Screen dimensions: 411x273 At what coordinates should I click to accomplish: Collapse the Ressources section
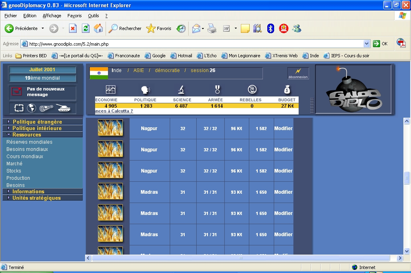pos(26,134)
